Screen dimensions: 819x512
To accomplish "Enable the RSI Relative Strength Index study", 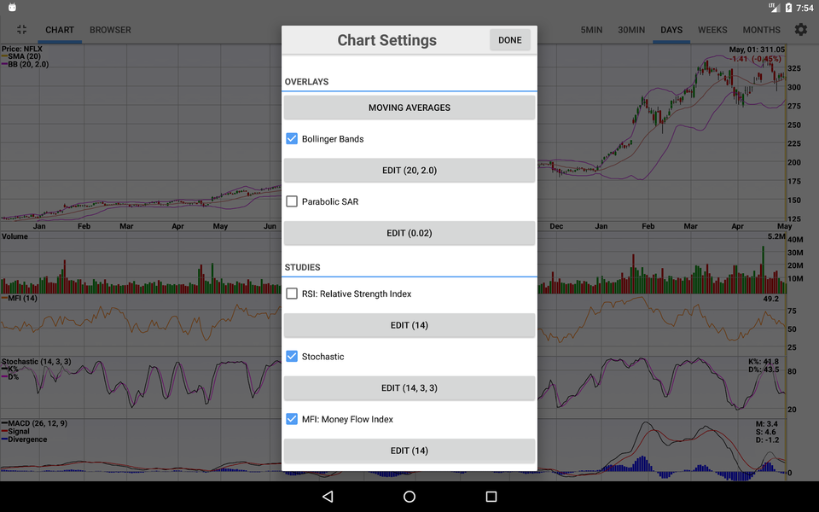I will (x=292, y=293).
